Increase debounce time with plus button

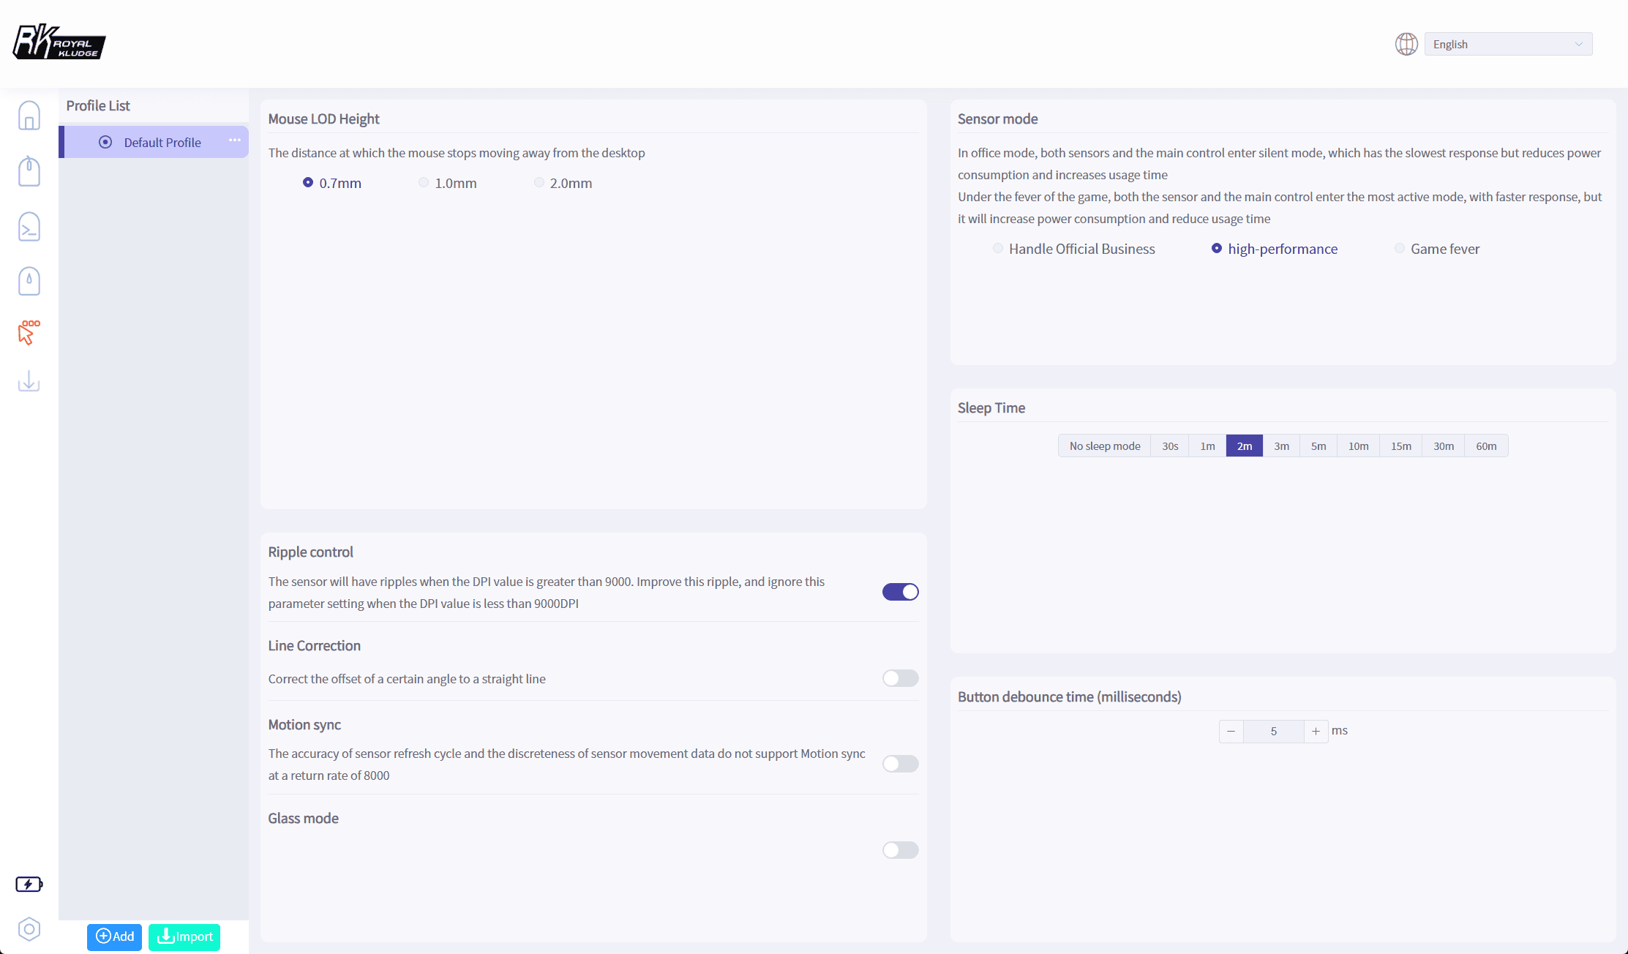[1316, 732]
